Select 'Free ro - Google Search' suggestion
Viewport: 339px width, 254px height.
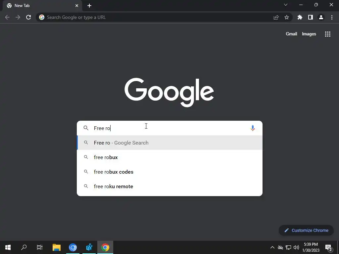tap(170, 143)
